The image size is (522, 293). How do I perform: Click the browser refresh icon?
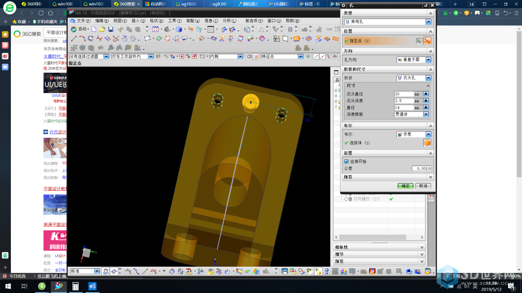pos(41,13)
